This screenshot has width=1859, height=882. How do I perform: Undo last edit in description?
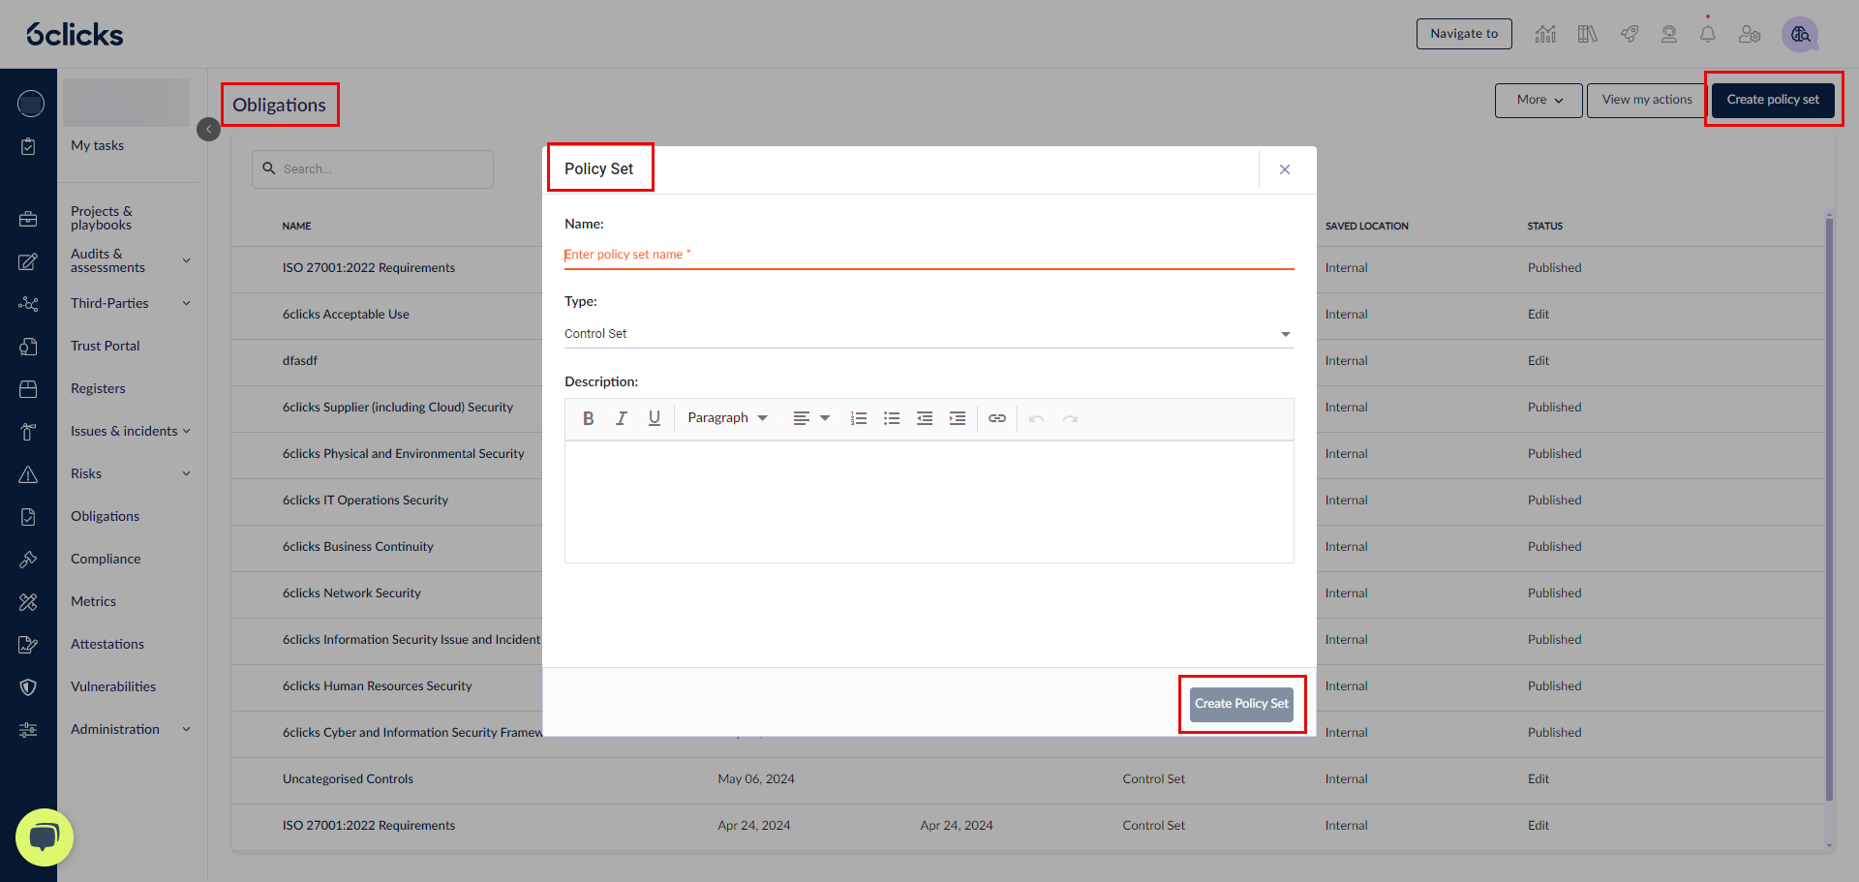point(1037,418)
